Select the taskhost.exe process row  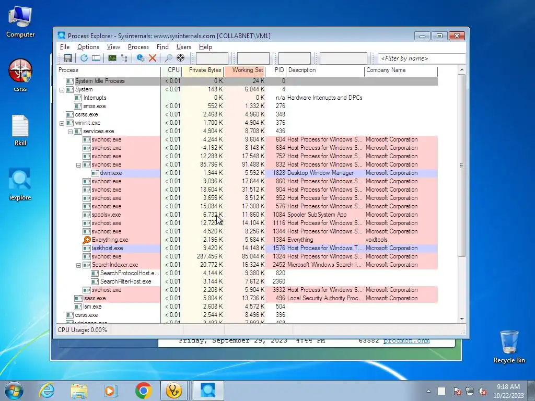click(x=247, y=248)
